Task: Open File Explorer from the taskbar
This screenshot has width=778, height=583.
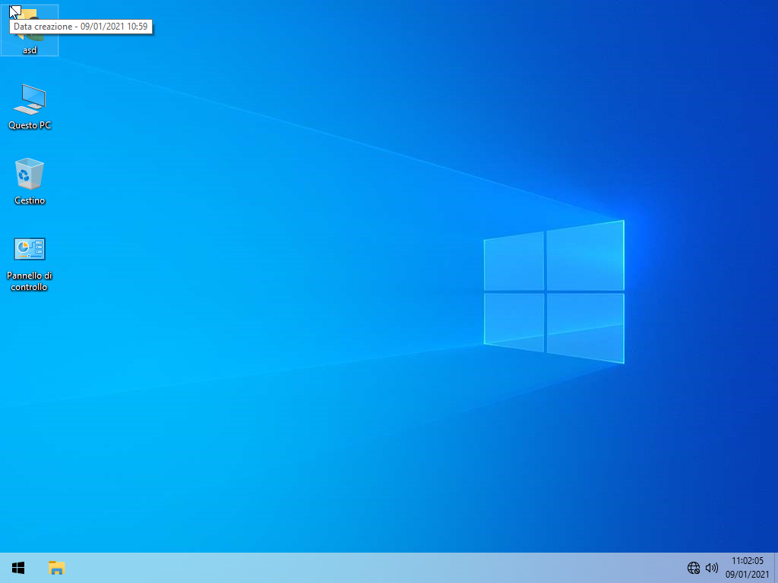Action: [56, 568]
